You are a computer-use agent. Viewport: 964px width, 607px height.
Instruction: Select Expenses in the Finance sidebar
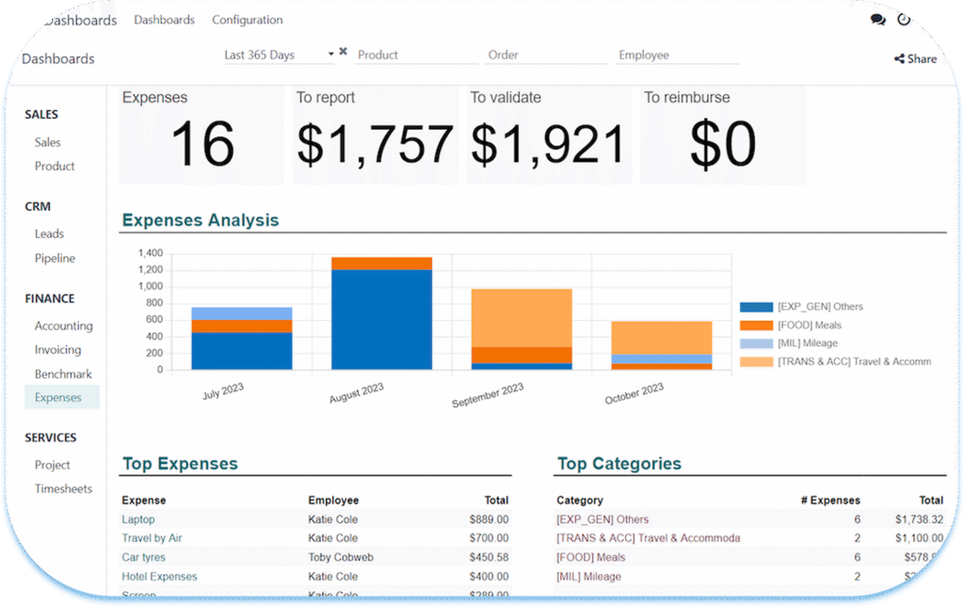click(58, 397)
